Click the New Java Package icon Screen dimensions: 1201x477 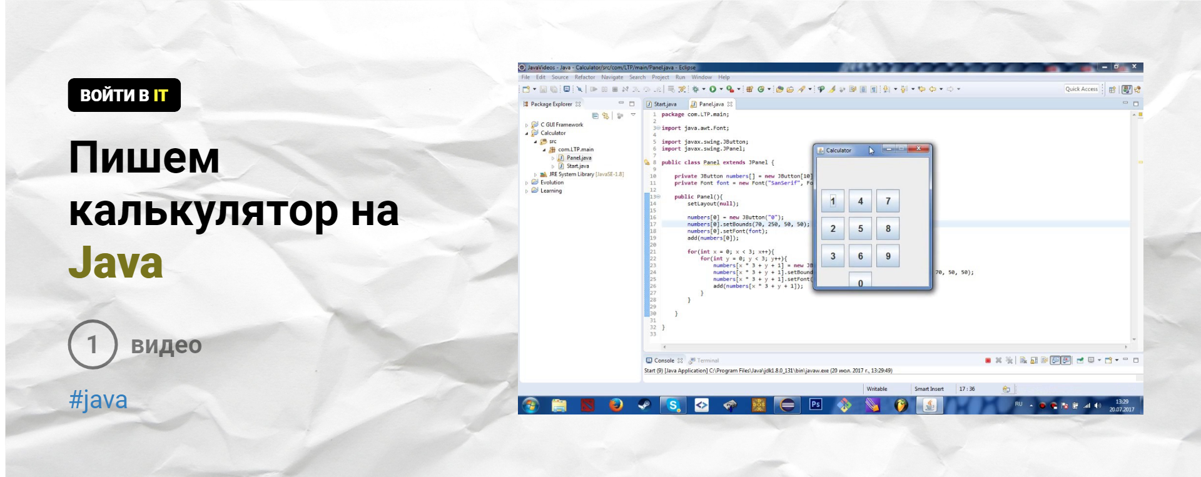749,89
